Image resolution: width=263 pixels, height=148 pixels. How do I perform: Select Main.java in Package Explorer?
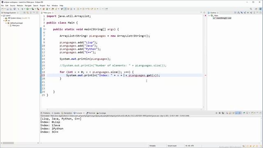click(x=16, y=25)
